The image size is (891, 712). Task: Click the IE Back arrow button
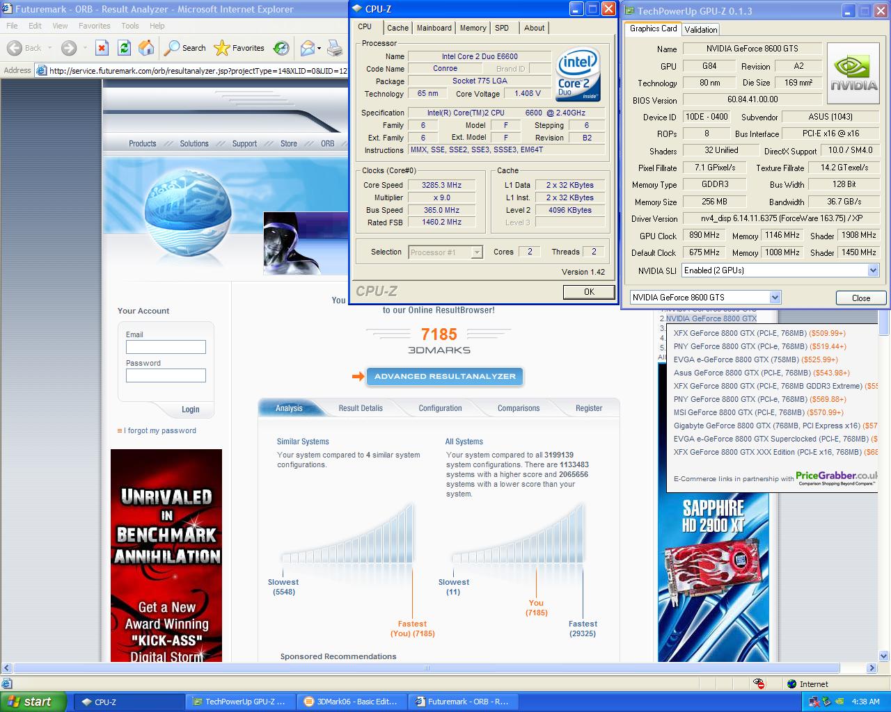tap(25, 48)
